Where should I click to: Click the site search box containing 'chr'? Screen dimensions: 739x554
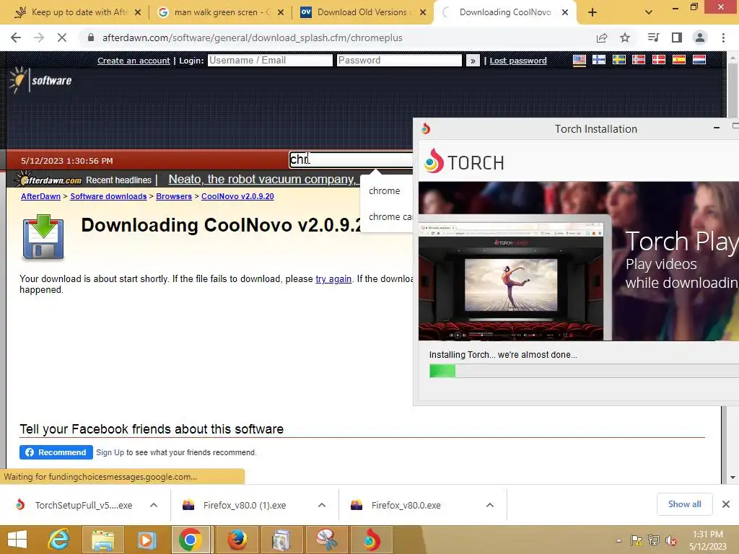tap(351, 159)
